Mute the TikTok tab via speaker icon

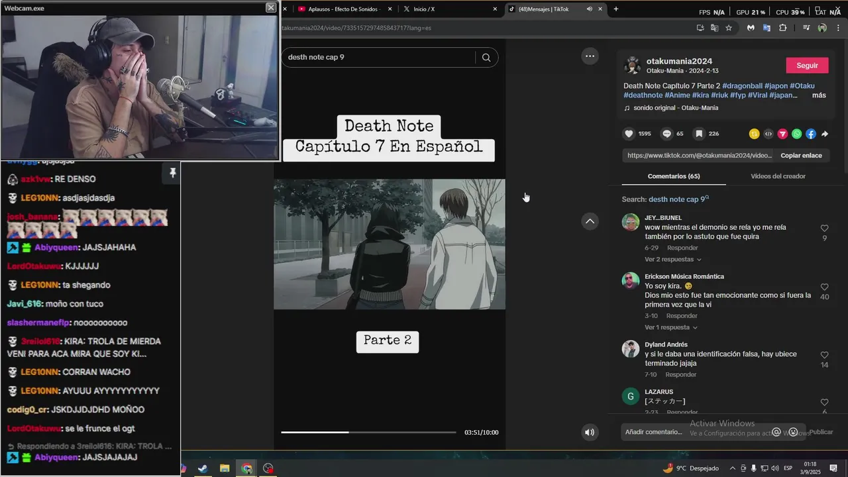pos(589,9)
